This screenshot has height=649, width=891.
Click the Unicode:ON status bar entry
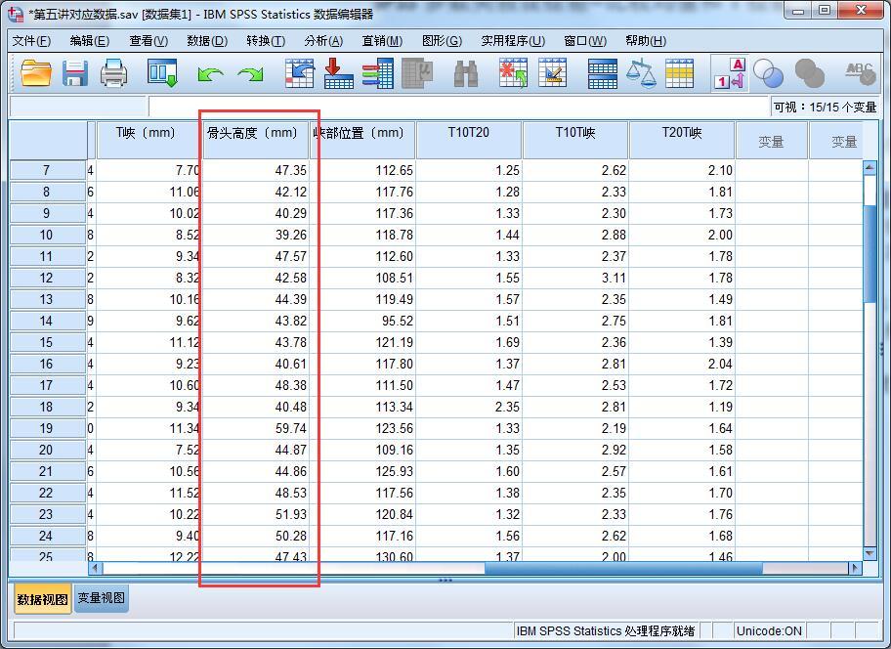pos(769,630)
